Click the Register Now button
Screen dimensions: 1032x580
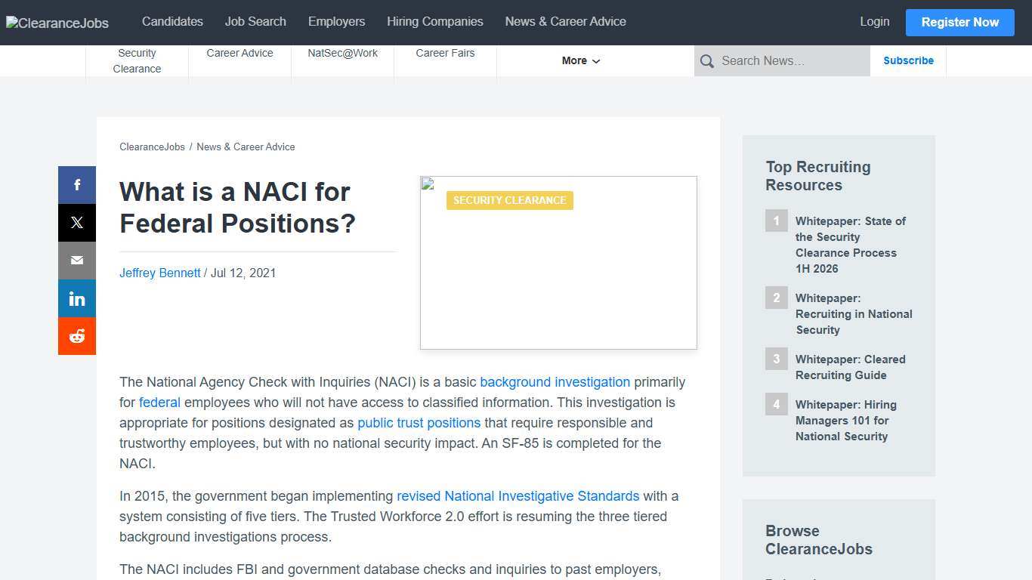click(x=959, y=23)
